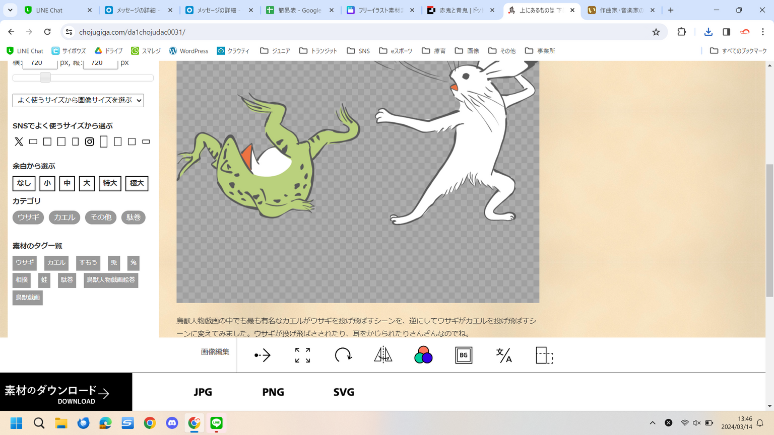The width and height of the screenshot is (774, 435).
Task: Select margin option 中
Action: (x=67, y=183)
